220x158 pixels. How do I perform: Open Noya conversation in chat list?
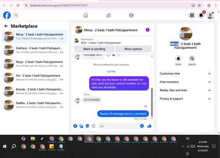pyautogui.click(x=34, y=64)
